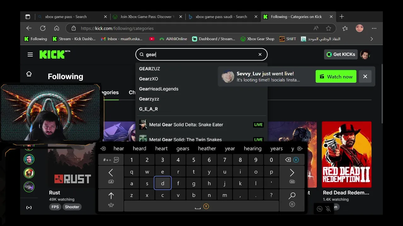403x226 pixels.
Task: Clear the Kick search field
Action: pos(260,54)
